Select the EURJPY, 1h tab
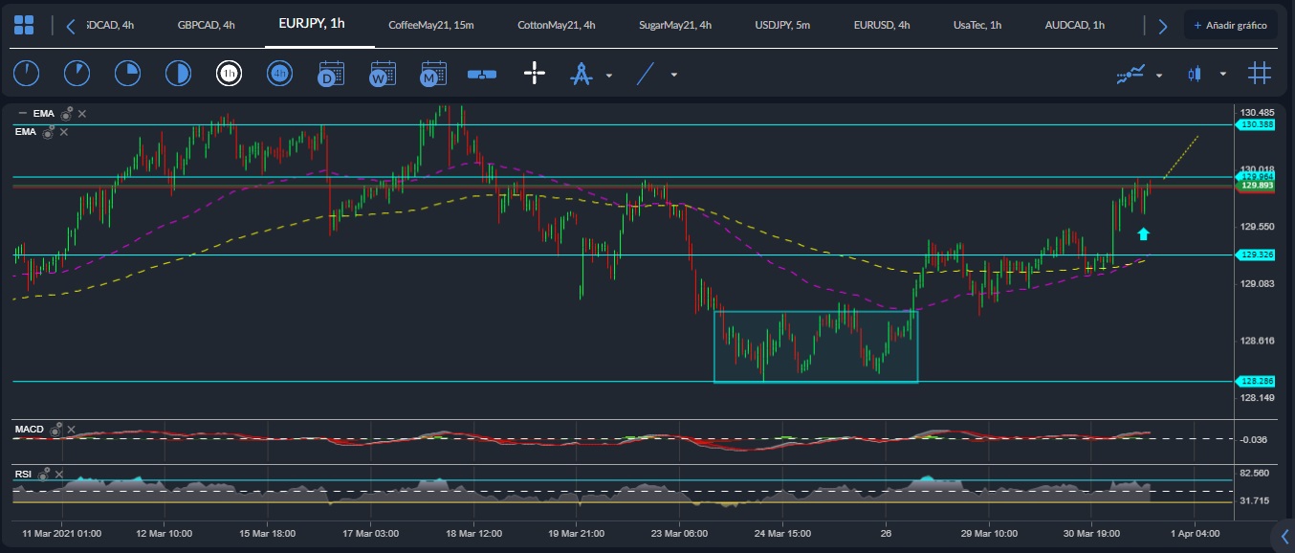This screenshot has height=553, width=1295. tap(312, 24)
